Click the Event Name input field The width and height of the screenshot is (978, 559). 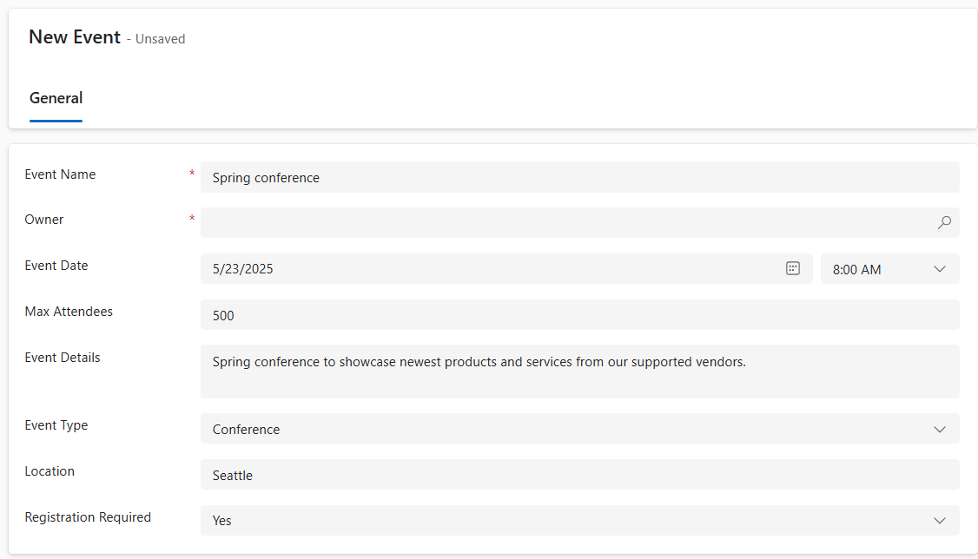pos(579,178)
